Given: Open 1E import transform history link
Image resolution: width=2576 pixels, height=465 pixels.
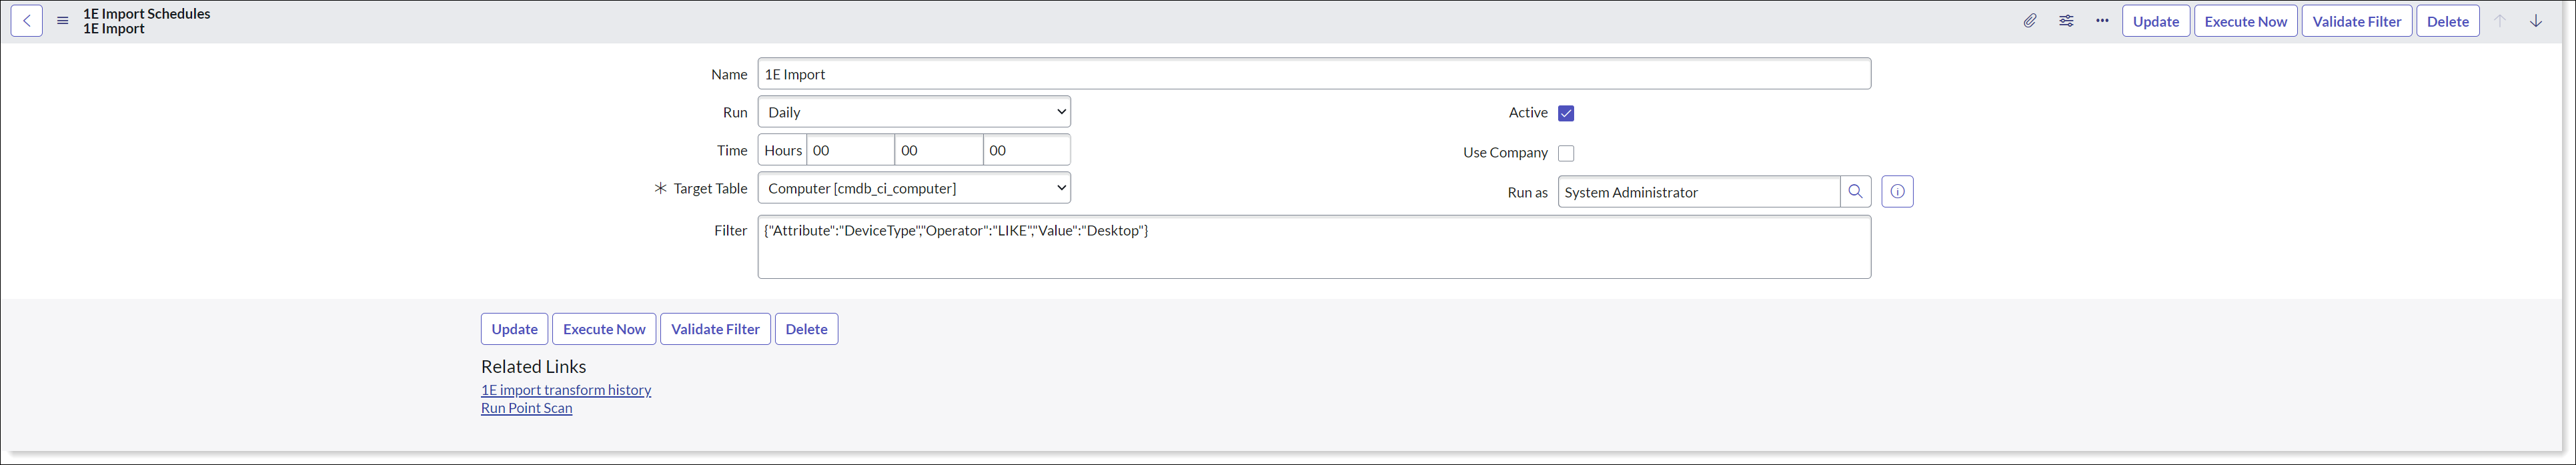Looking at the screenshot, I should pos(566,390).
